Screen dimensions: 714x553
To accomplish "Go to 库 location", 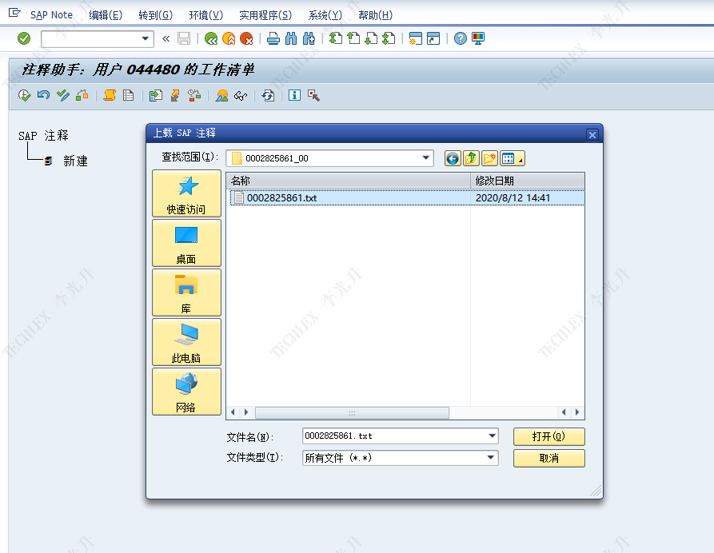I will [x=187, y=292].
